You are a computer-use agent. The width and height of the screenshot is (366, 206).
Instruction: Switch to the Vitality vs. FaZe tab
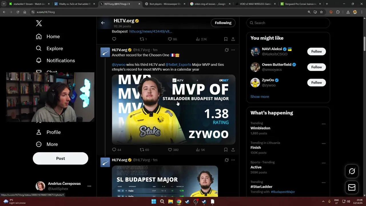click(x=74, y=4)
